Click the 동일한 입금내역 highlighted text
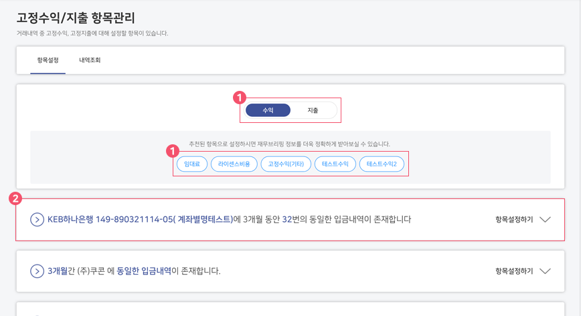The height and width of the screenshot is (316, 581). 144,271
